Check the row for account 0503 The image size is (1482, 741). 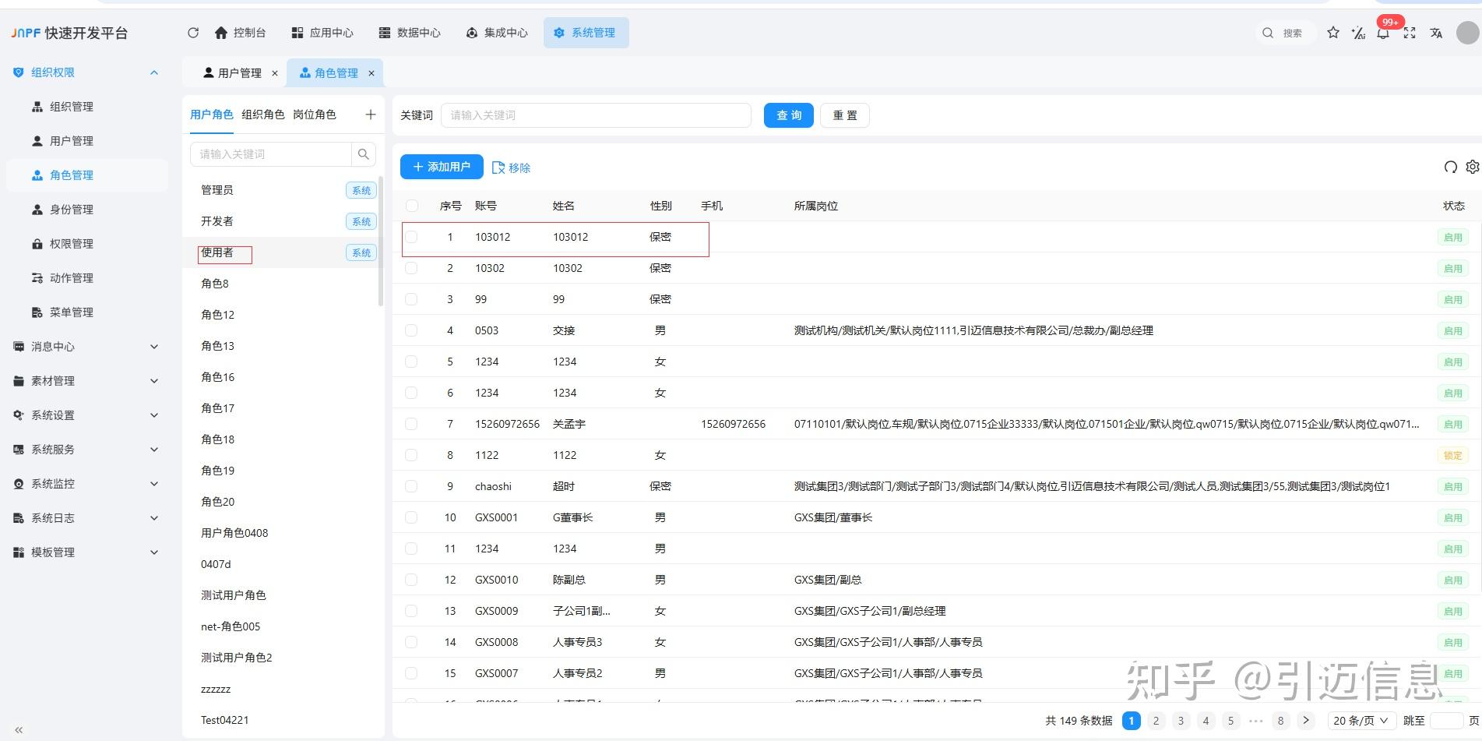point(412,330)
